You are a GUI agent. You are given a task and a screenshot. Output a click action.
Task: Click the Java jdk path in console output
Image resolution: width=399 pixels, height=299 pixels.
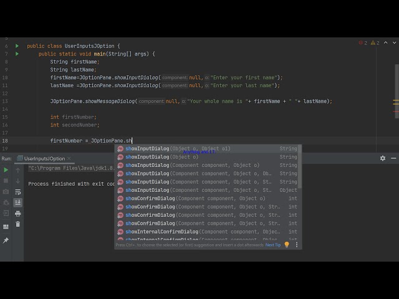70,168
